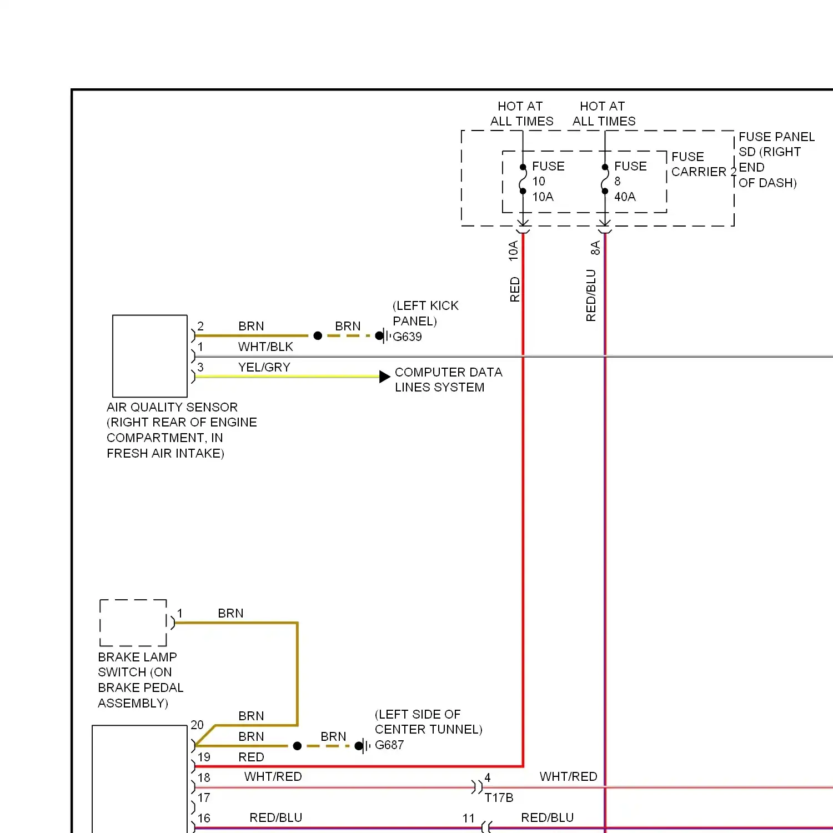Click the YEL/GRY wire label
The image size is (833, 833).
click(264, 367)
